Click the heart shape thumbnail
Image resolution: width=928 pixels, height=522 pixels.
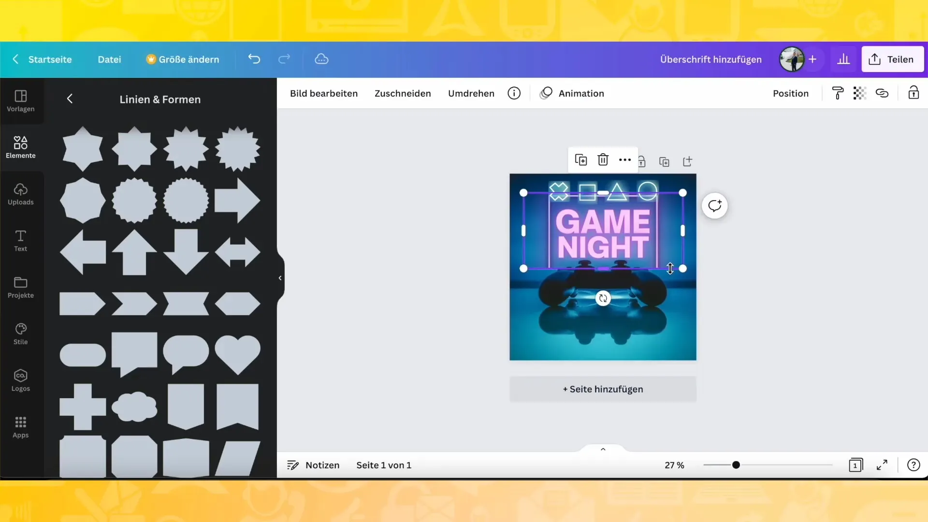[238, 354]
